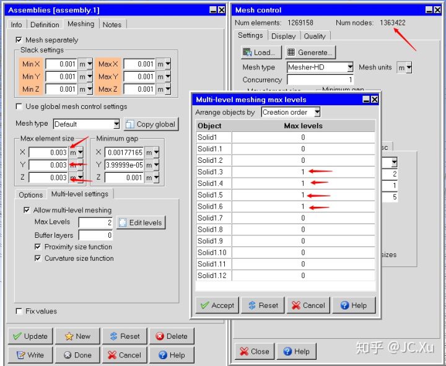Enable Fix values checkbox
Viewport: 446px width, 366px height.
[x=19, y=311]
